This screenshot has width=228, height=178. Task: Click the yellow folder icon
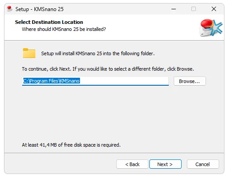point(29,53)
